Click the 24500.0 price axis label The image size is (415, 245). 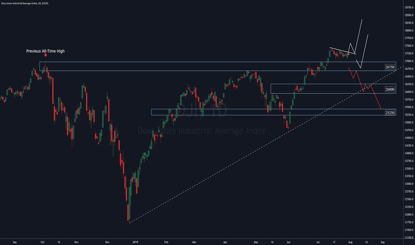pos(409,138)
